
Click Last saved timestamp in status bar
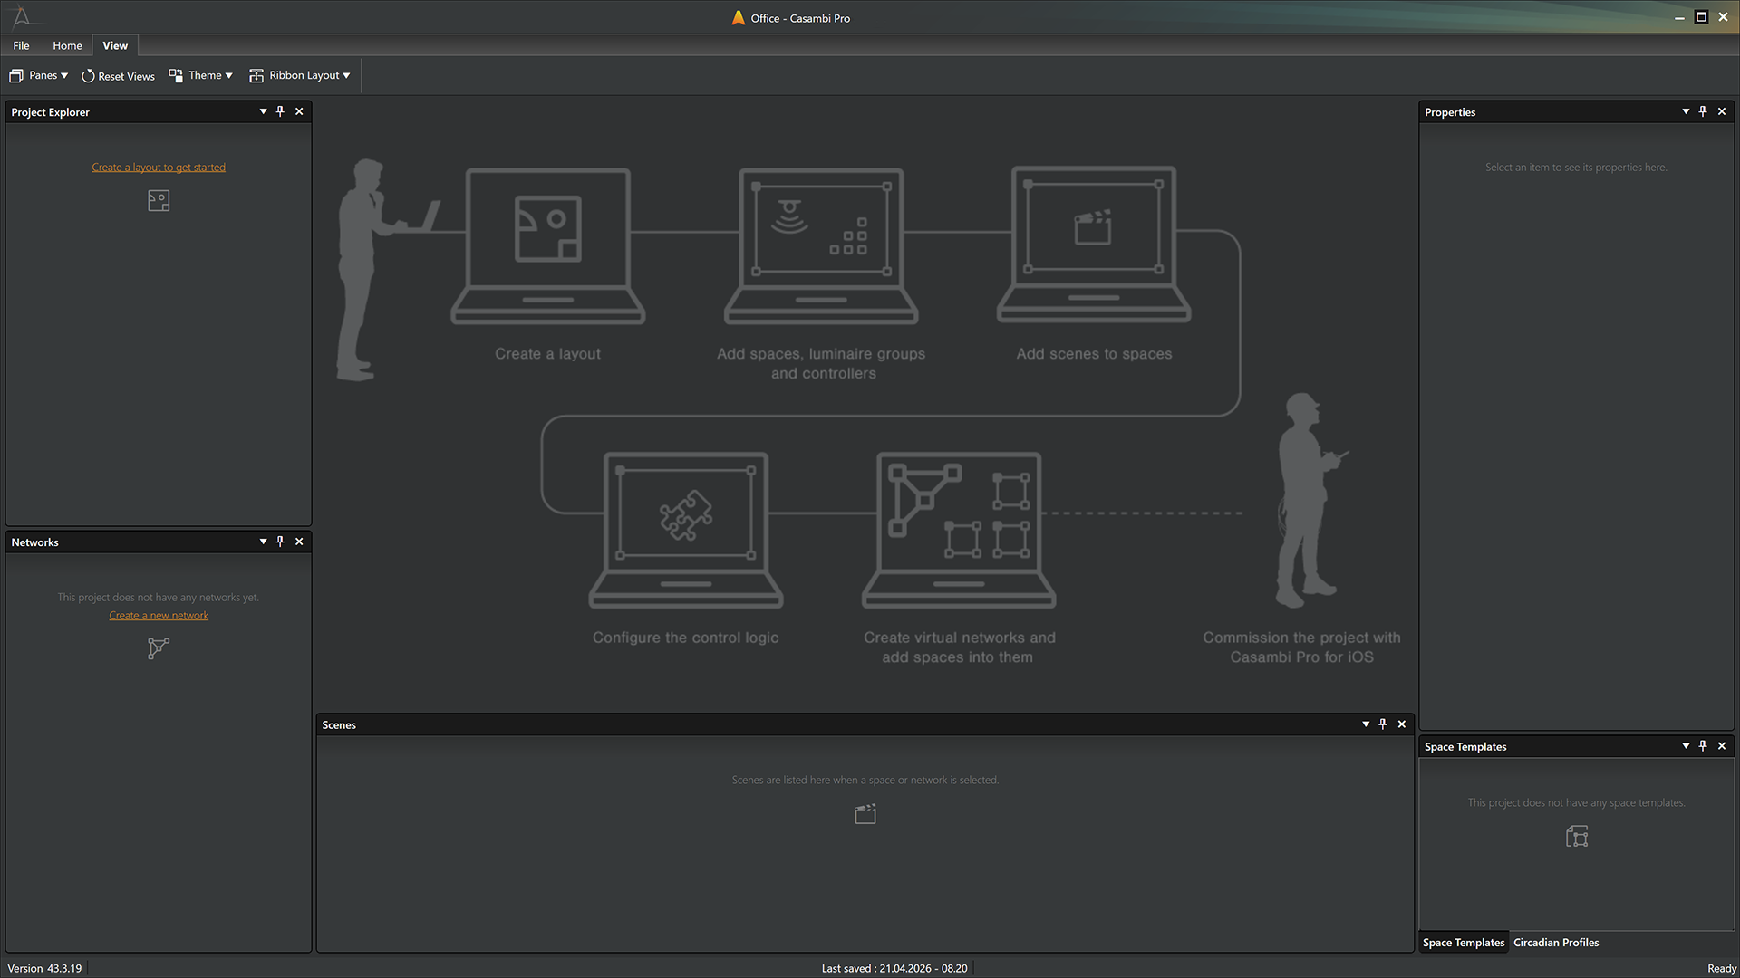pyautogui.click(x=894, y=968)
